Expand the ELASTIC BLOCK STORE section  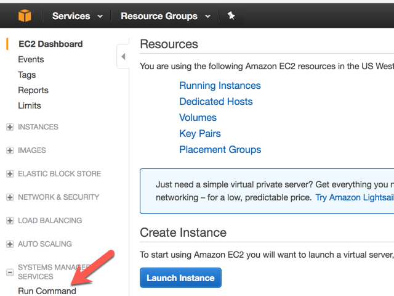tap(10, 174)
